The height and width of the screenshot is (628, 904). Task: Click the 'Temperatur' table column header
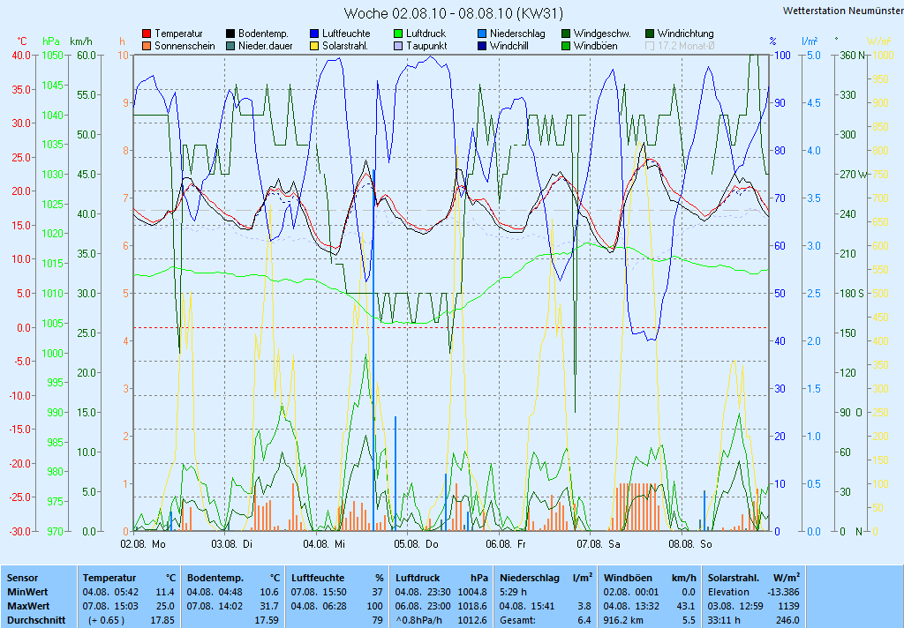click(109, 578)
